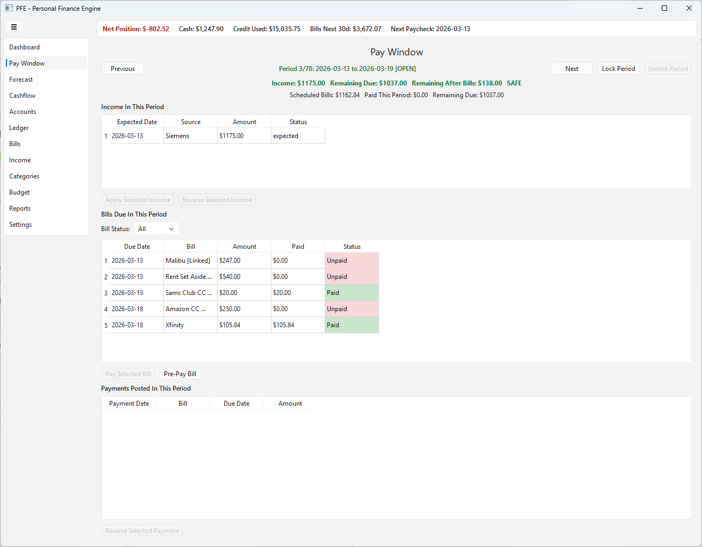Open the Forecast section in the sidebar
Viewport: 702px width, 547px height.
click(x=21, y=79)
